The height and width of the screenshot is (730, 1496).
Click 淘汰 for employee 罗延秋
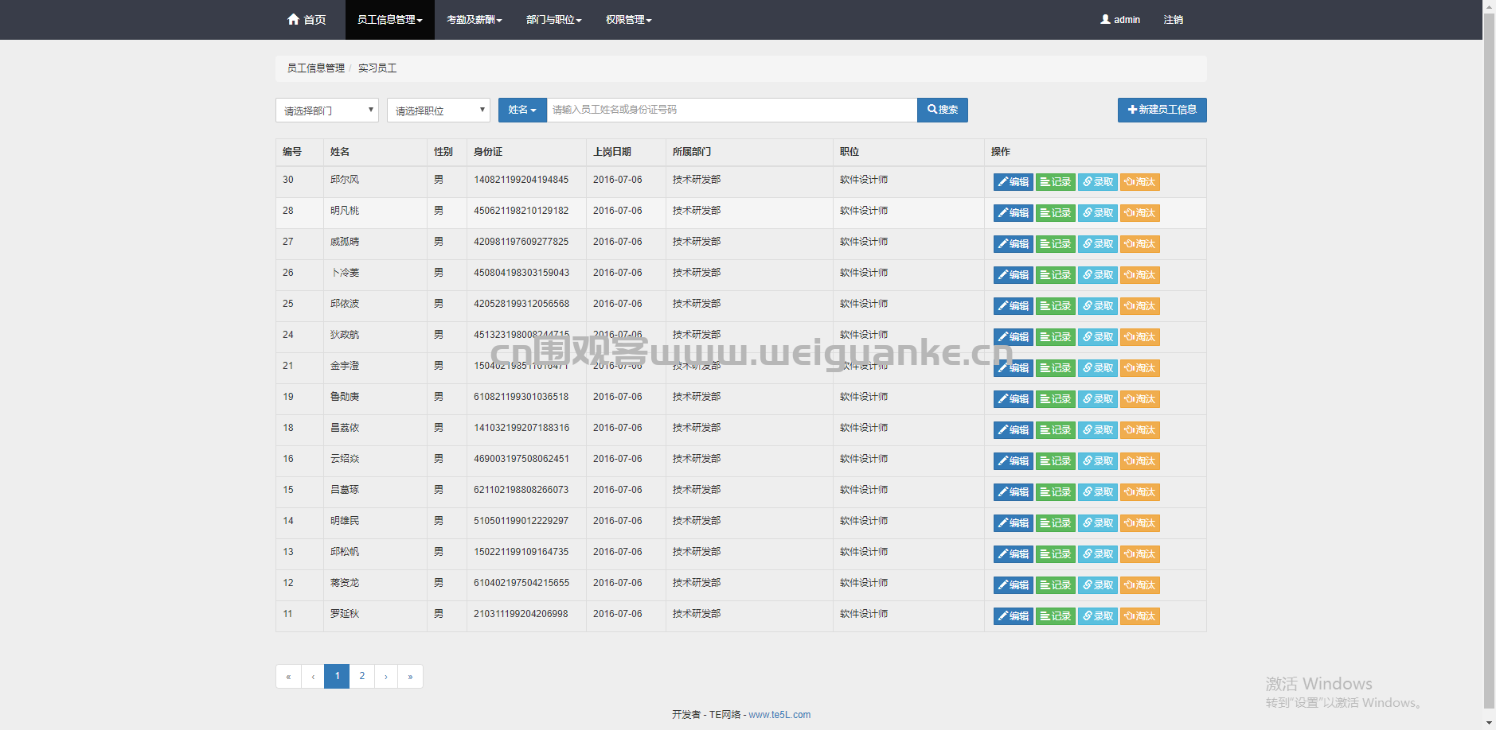tap(1140, 616)
